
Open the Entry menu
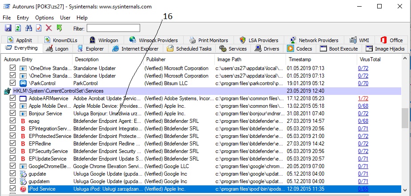pos(23,18)
